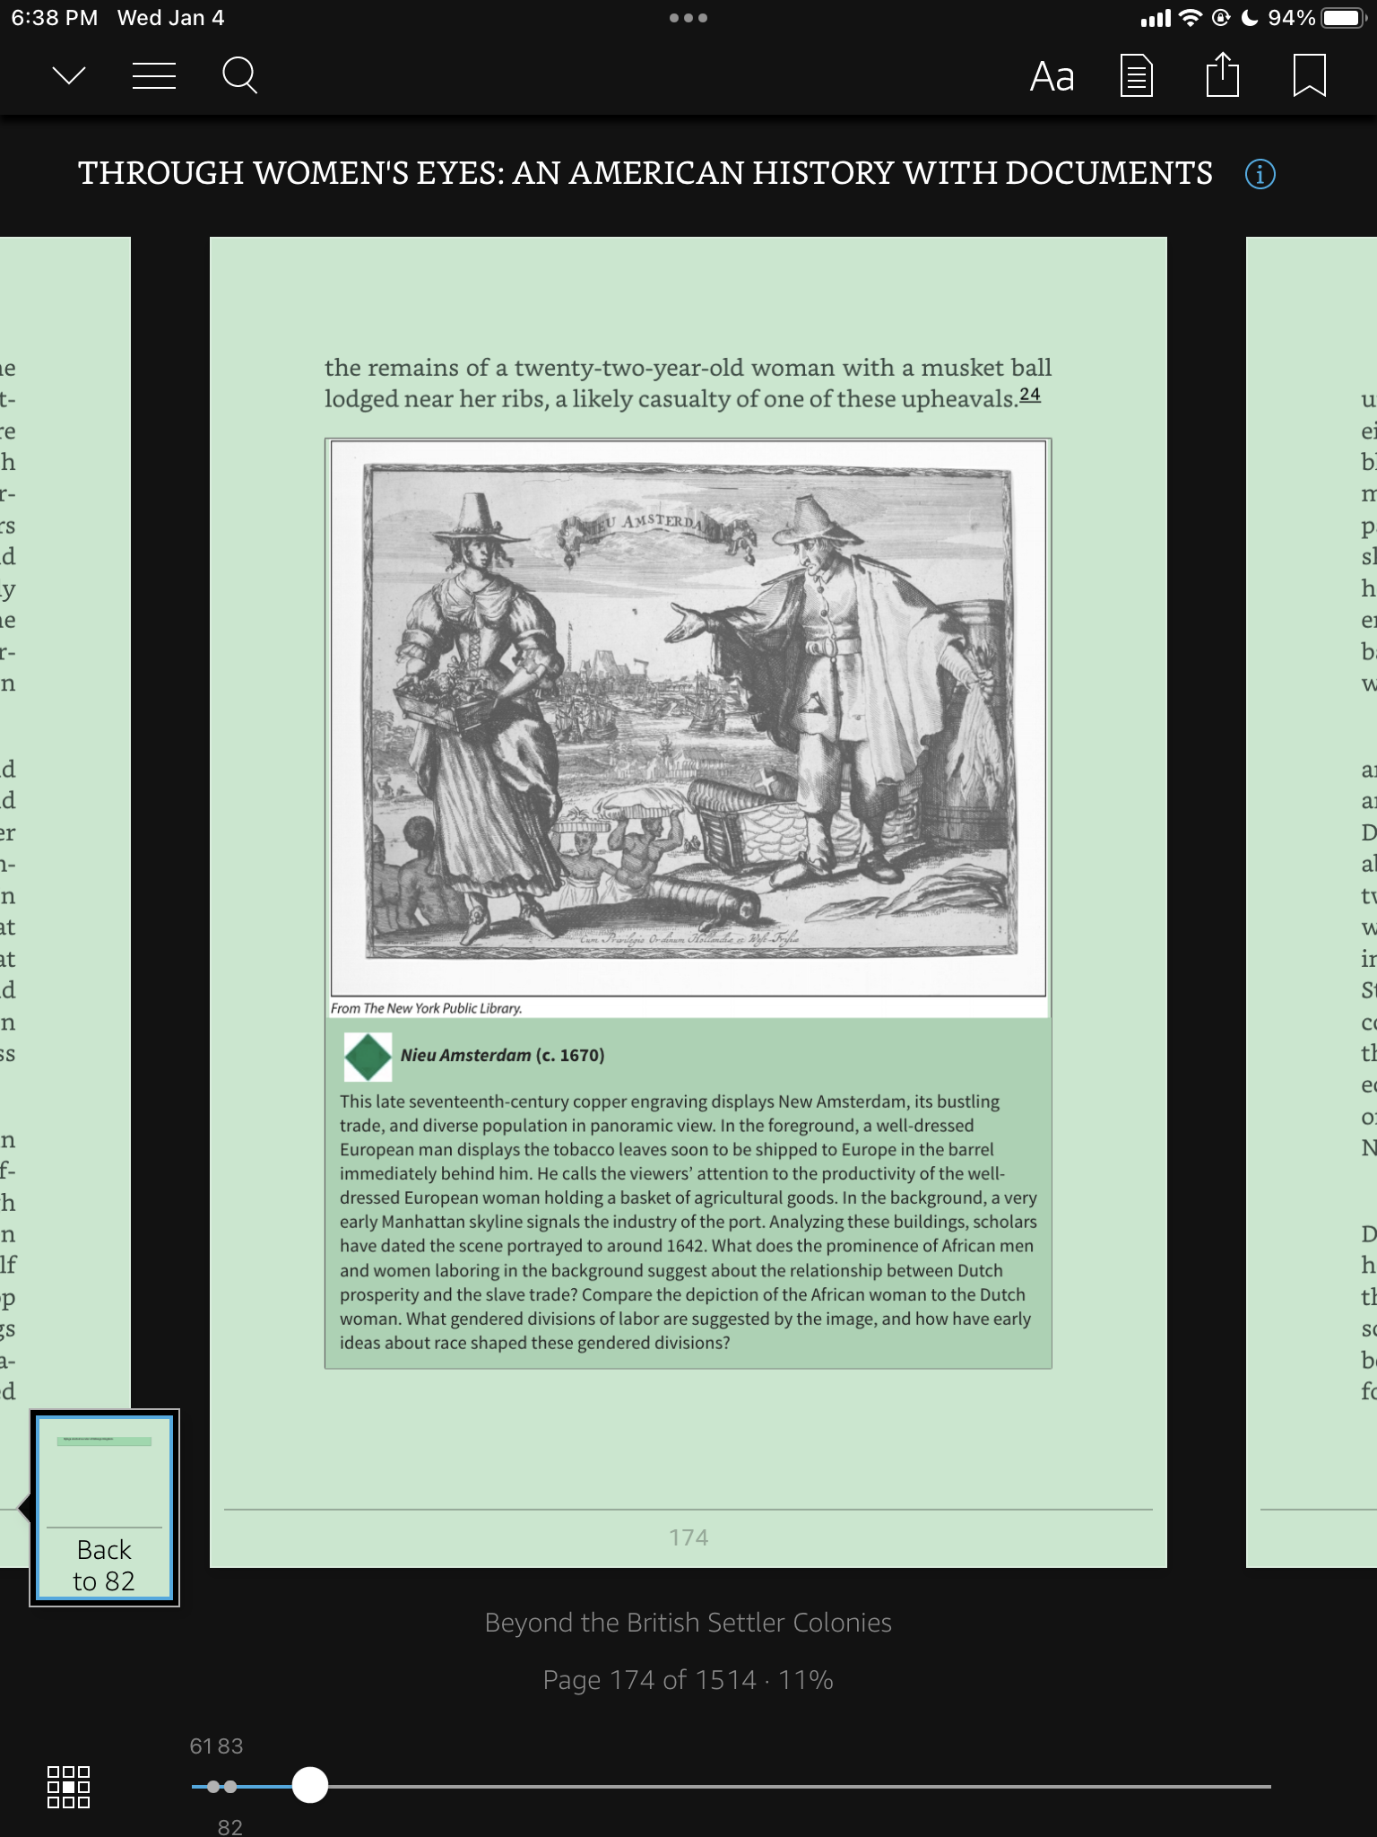
Task: Tap the '61 83' slider position label
Action: (x=216, y=1746)
